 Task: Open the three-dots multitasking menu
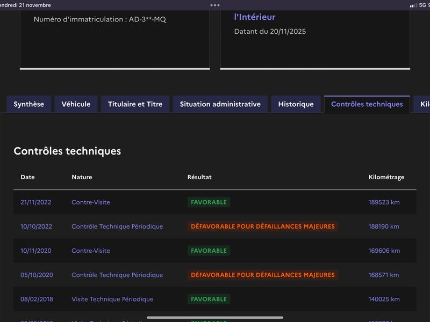[x=215, y=5]
